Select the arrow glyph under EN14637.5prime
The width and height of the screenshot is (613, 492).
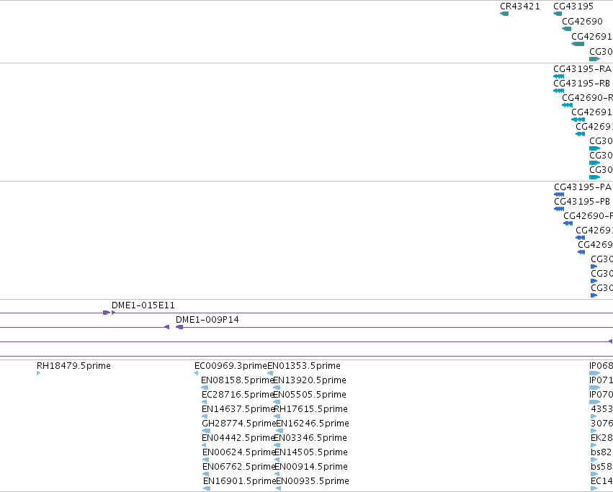pos(205,416)
